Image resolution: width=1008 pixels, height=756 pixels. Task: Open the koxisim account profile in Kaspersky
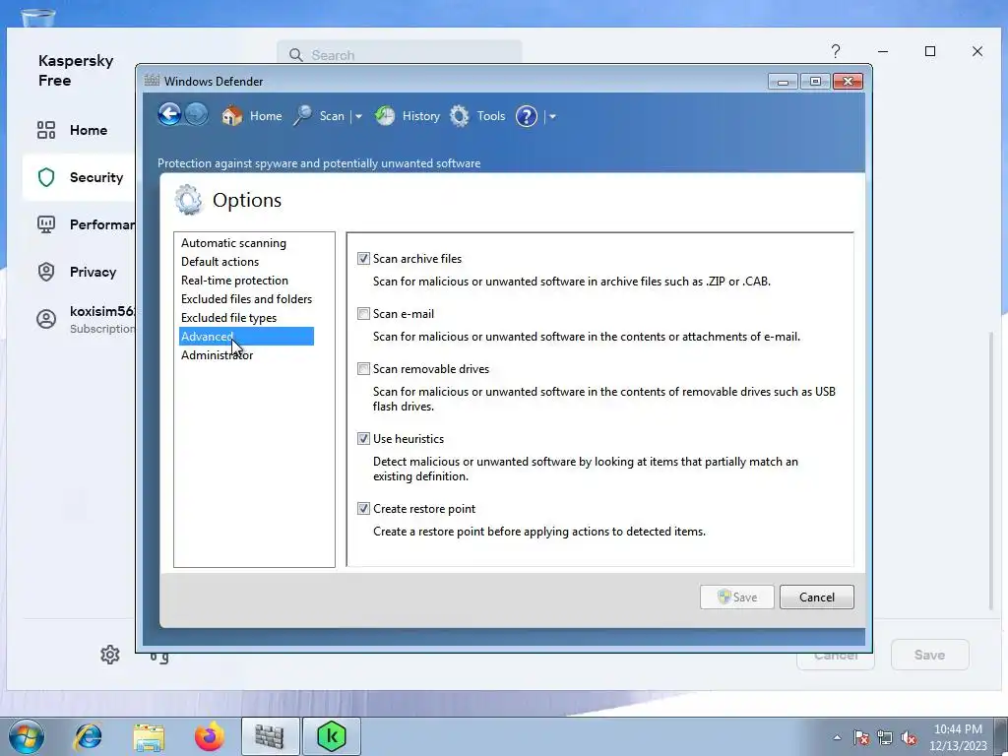coord(79,320)
